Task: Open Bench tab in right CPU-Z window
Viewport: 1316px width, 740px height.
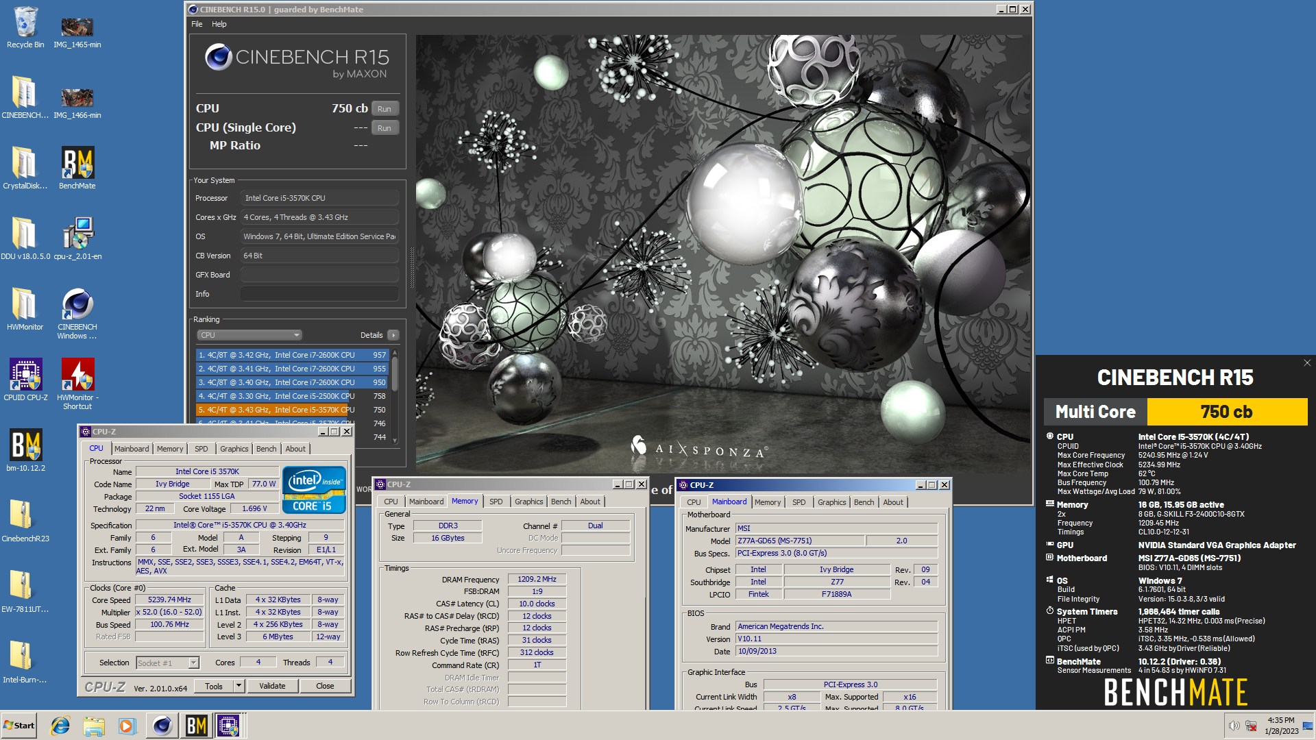Action: click(864, 502)
